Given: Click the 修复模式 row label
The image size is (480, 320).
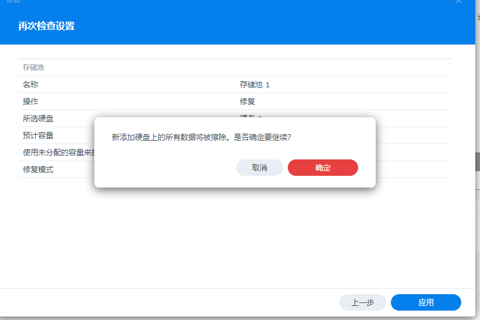Looking at the screenshot, I should tap(38, 169).
